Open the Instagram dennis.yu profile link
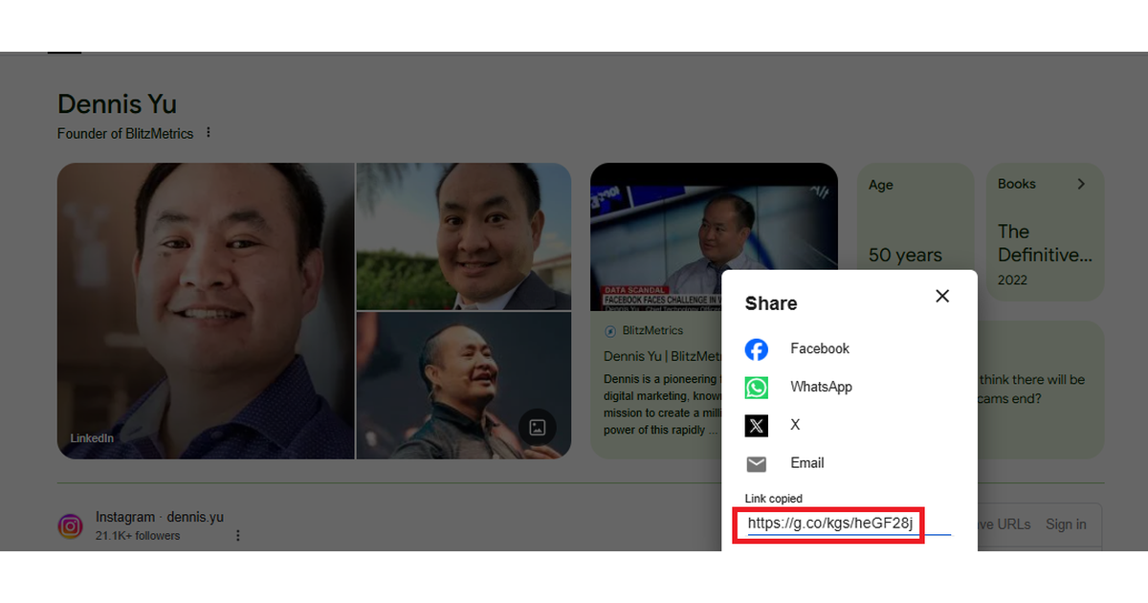Image resolution: width=1148 pixels, height=603 pixels. click(160, 517)
